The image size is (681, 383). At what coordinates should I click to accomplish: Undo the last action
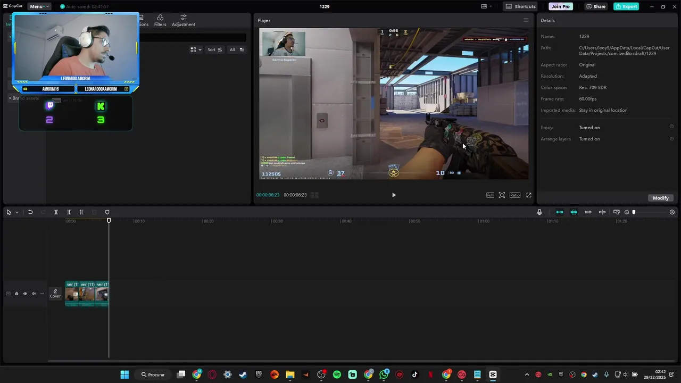30,212
